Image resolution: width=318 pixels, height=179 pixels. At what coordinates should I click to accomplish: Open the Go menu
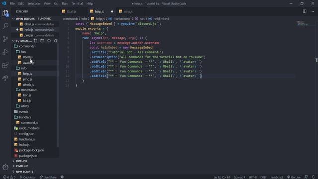tap(56, 3)
